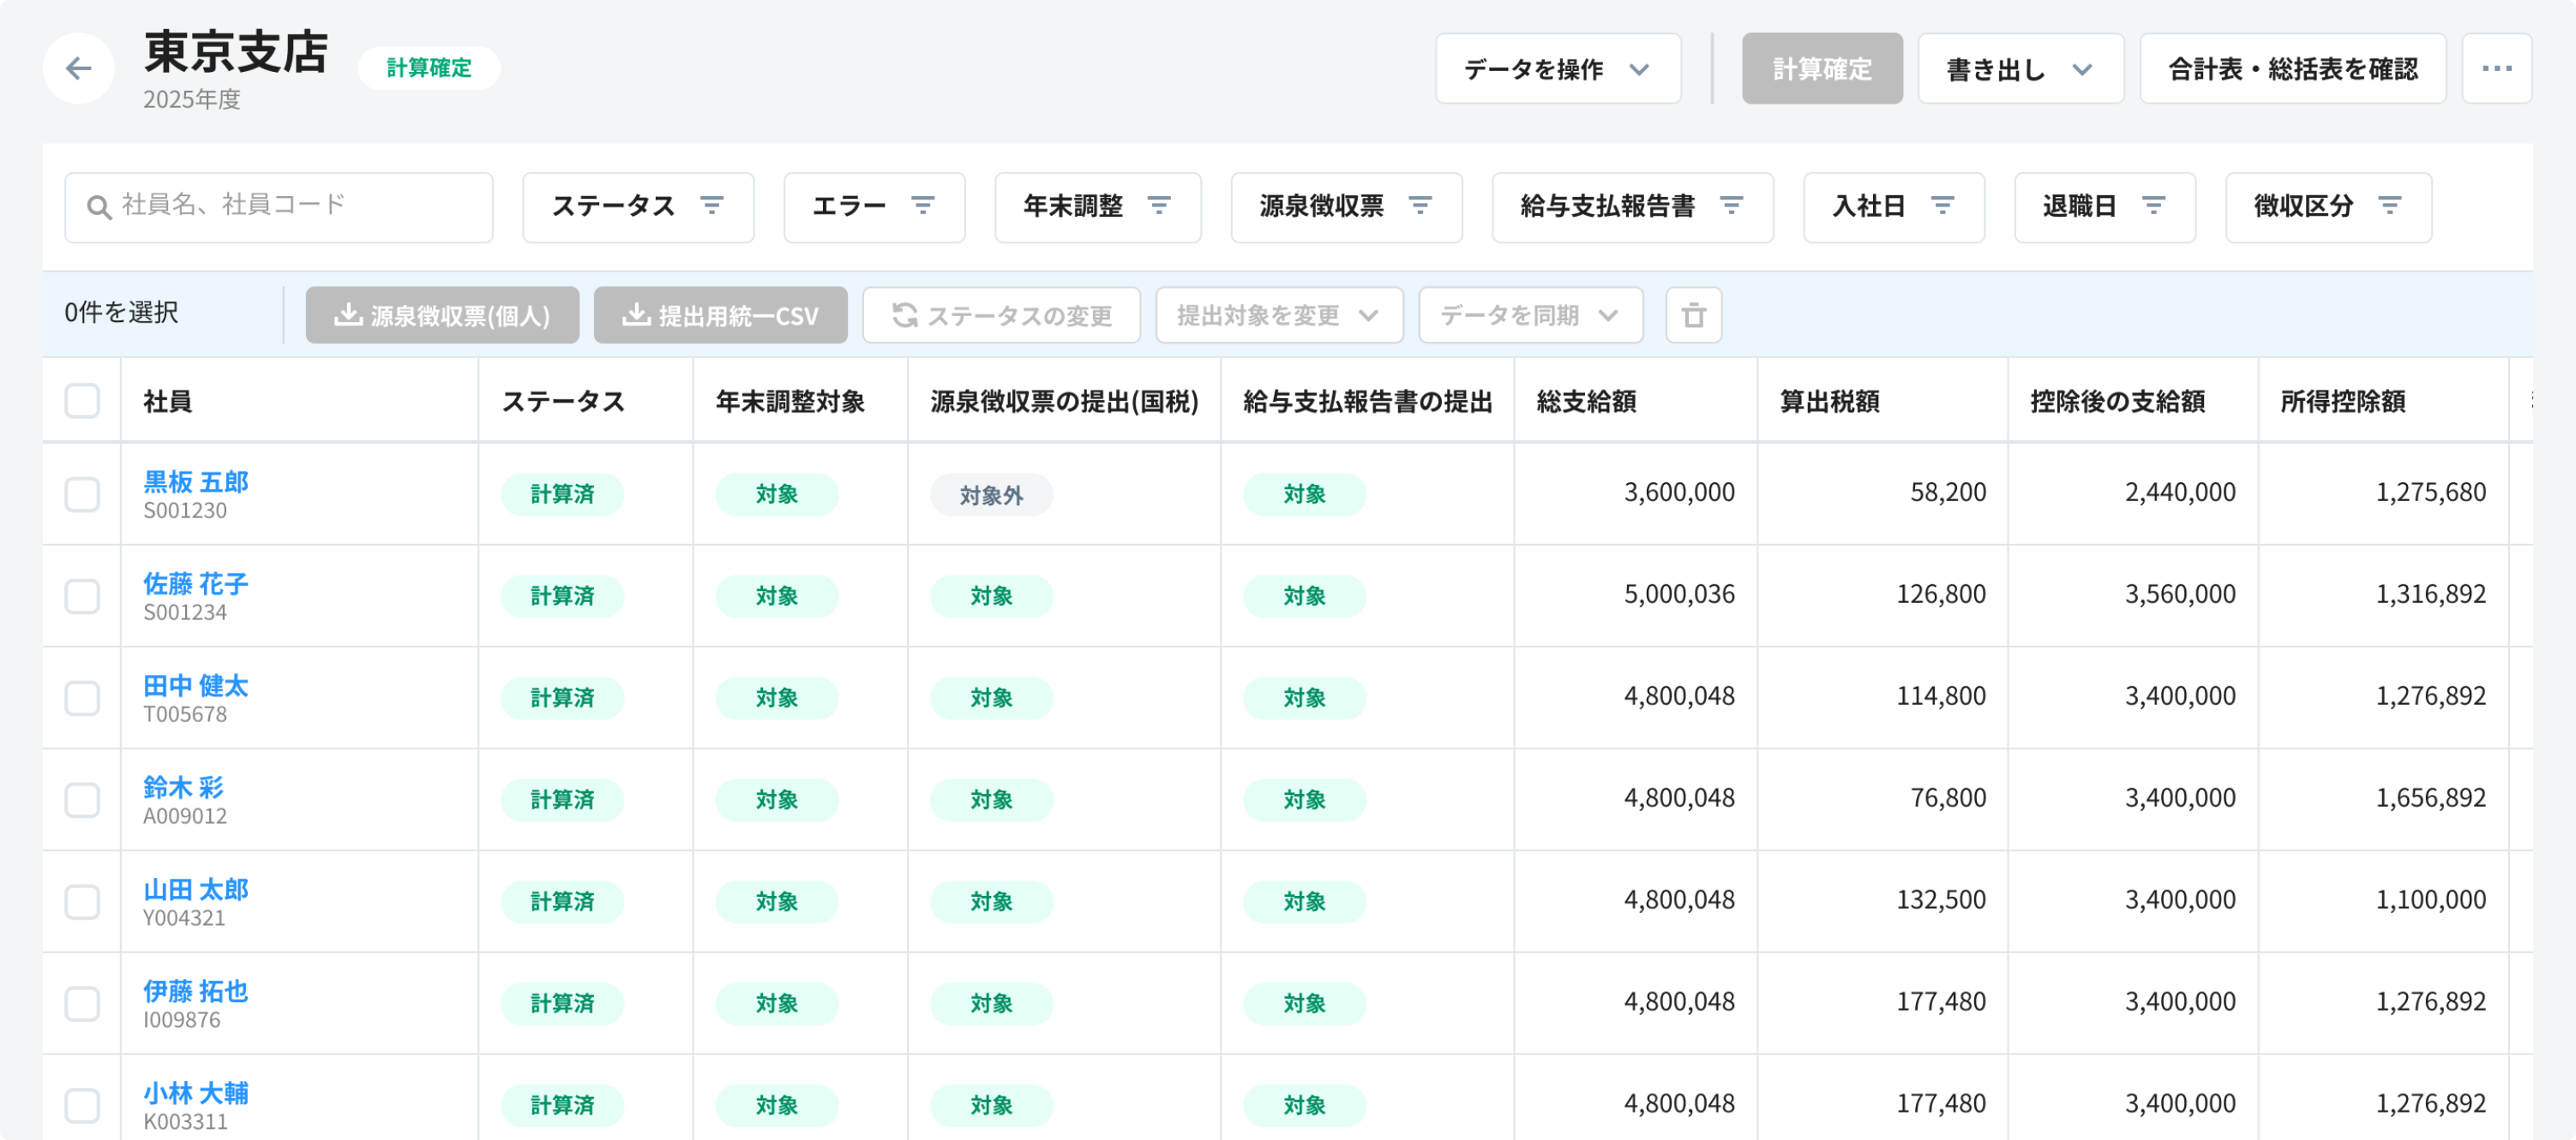This screenshot has width=2576, height=1140.
Task: Click the back arrow icon
Action: pyautogui.click(x=78, y=68)
